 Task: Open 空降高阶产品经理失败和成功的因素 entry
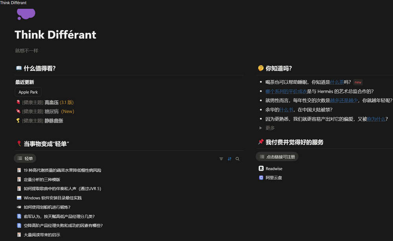tap(63, 225)
